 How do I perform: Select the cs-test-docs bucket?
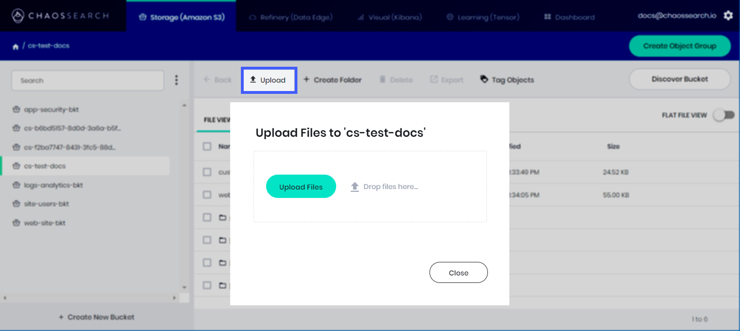point(86,166)
